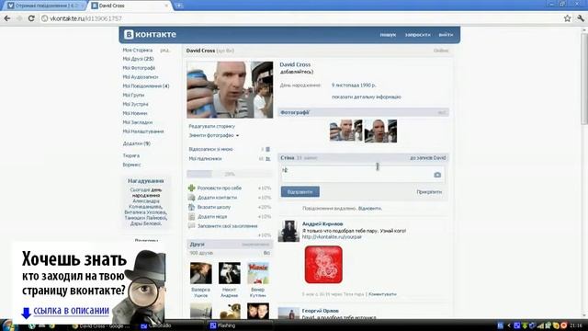The image size is (588, 331).
Task: Select 'David Cross' browser tab
Action: (130, 6)
